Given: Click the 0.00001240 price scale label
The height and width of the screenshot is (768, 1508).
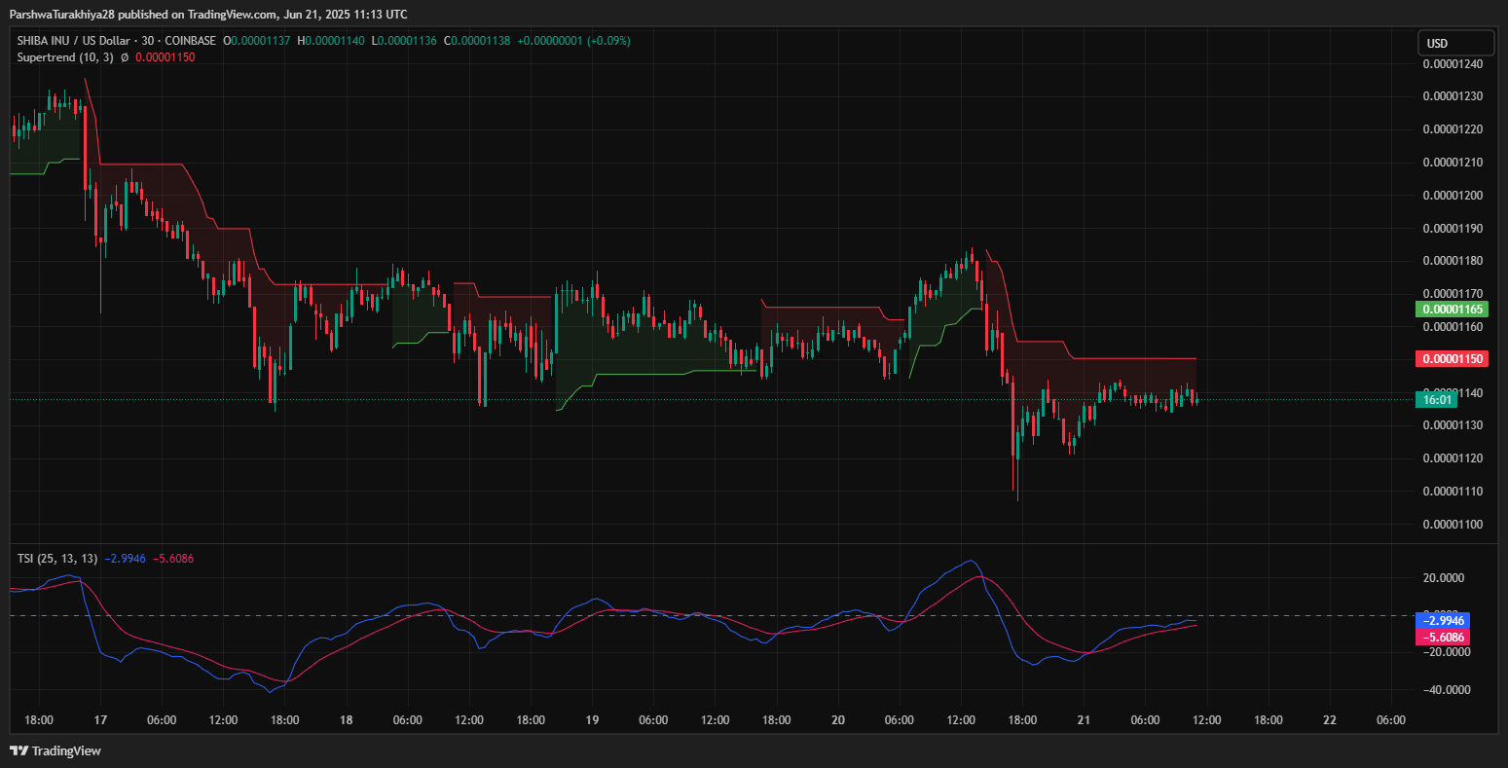Looking at the screenshot, I should 1452,64.
